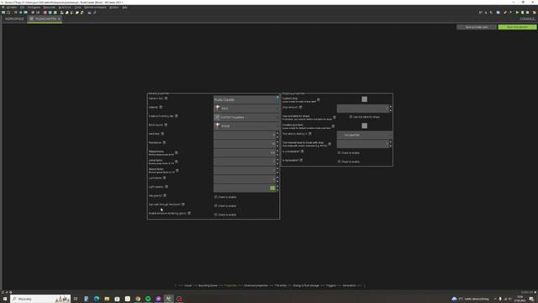Click the Save and keep open button
This screenshot has width=538, height=303.
477,27
